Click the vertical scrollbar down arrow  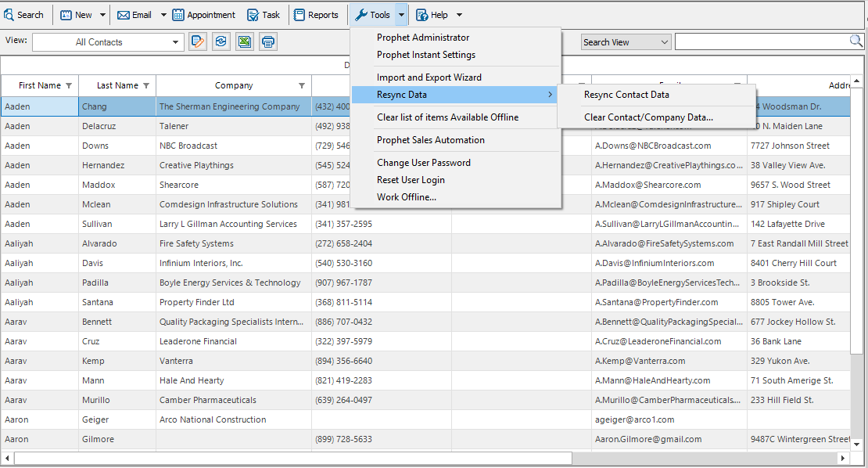click(x=856, y=445)
